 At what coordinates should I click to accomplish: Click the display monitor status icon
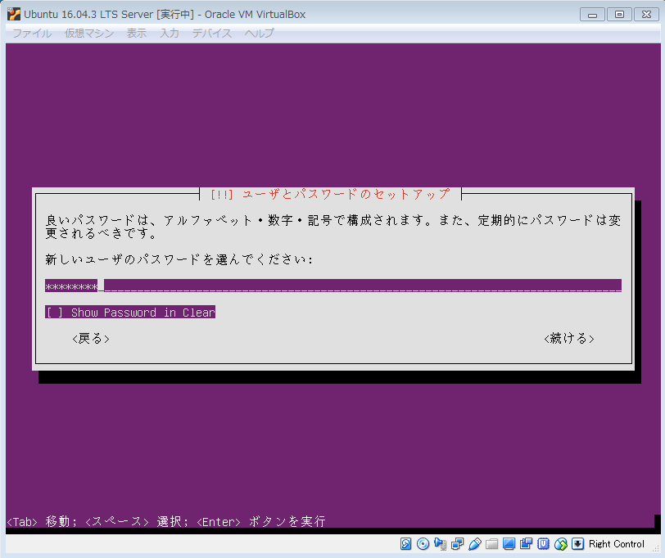(509, 544)
